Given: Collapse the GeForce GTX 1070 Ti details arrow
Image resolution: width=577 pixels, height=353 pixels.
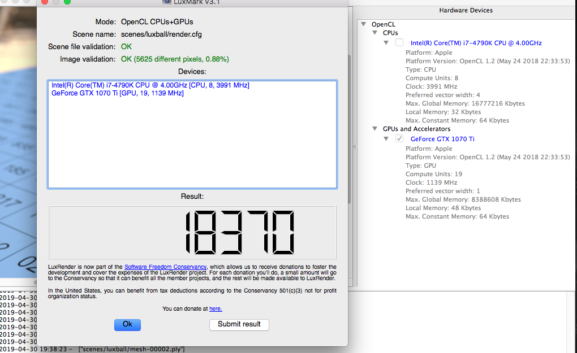Looking at the screenshot, I should (x=386, y=139).
